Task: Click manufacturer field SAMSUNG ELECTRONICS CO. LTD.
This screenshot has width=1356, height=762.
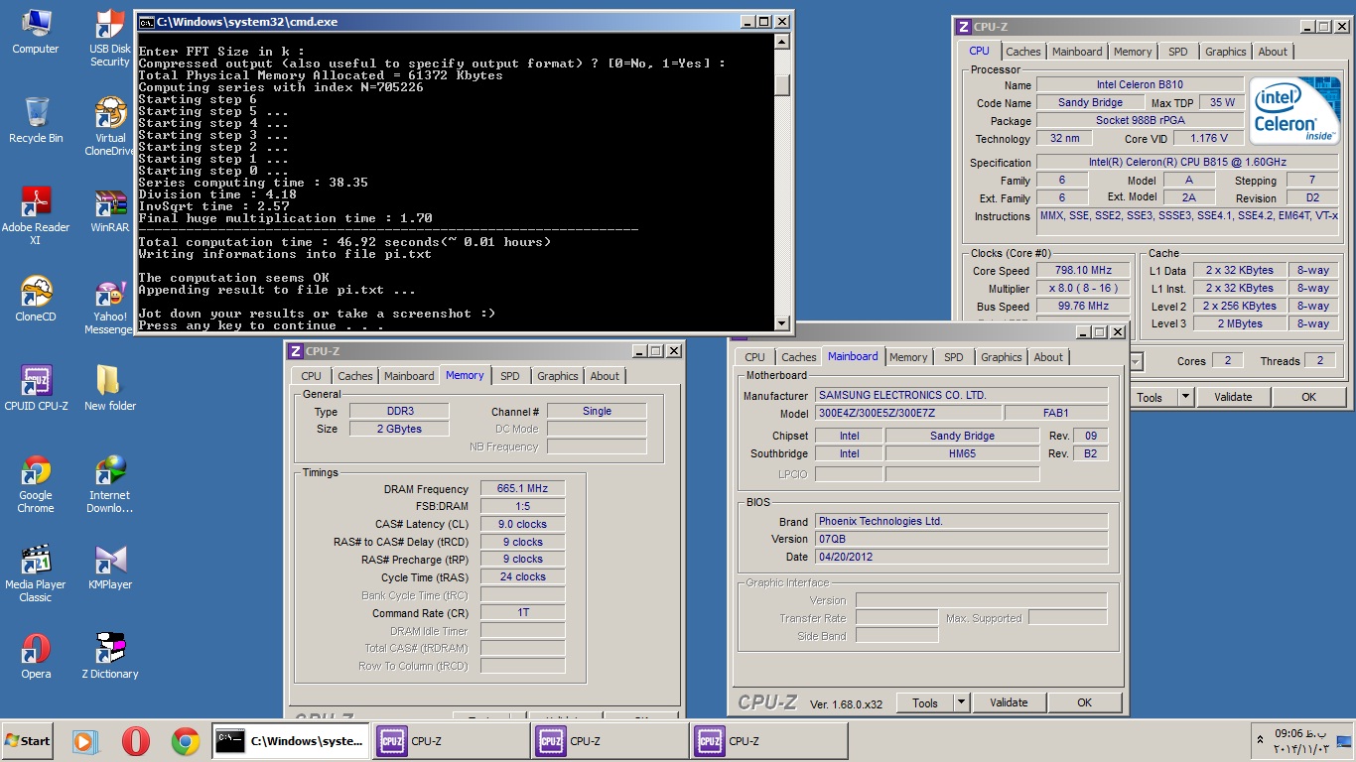Action: tap(961, 395)
